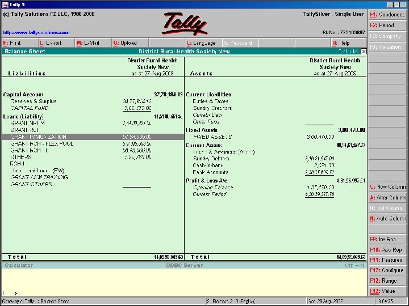
Task: Click O: Upload toolbar button
Action: 130,43
